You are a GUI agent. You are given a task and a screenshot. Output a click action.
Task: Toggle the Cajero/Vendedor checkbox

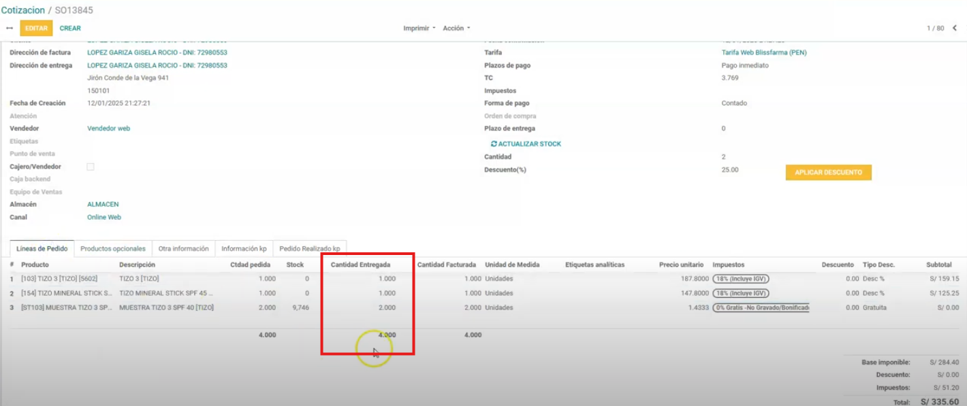click(91, 167)
